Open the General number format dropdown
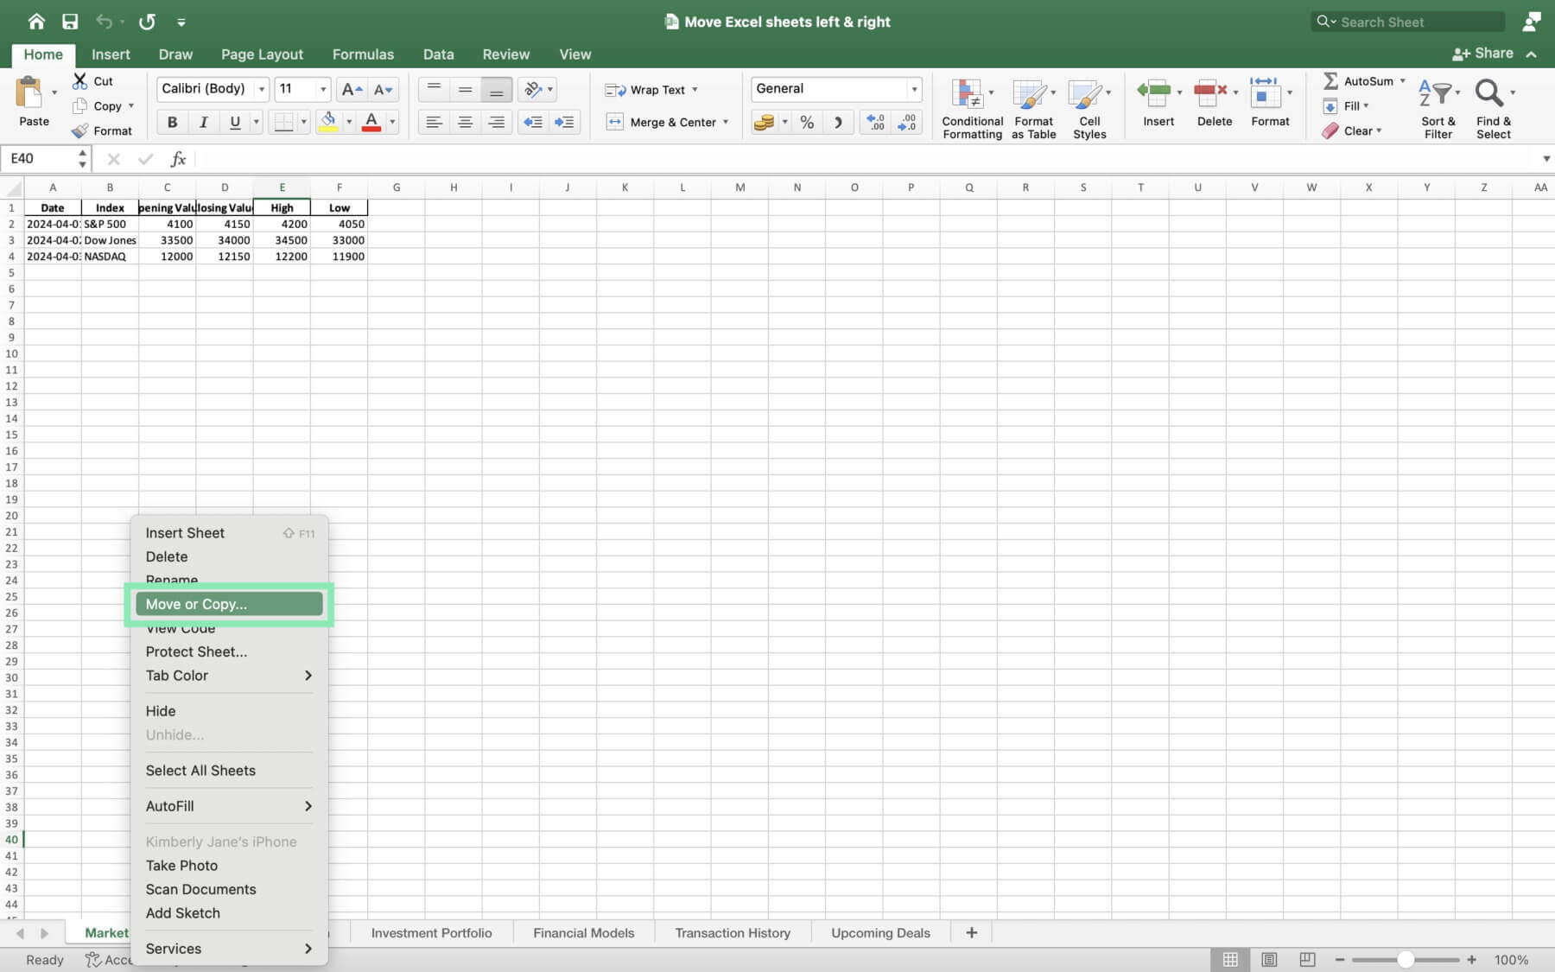 pos(915,88)
